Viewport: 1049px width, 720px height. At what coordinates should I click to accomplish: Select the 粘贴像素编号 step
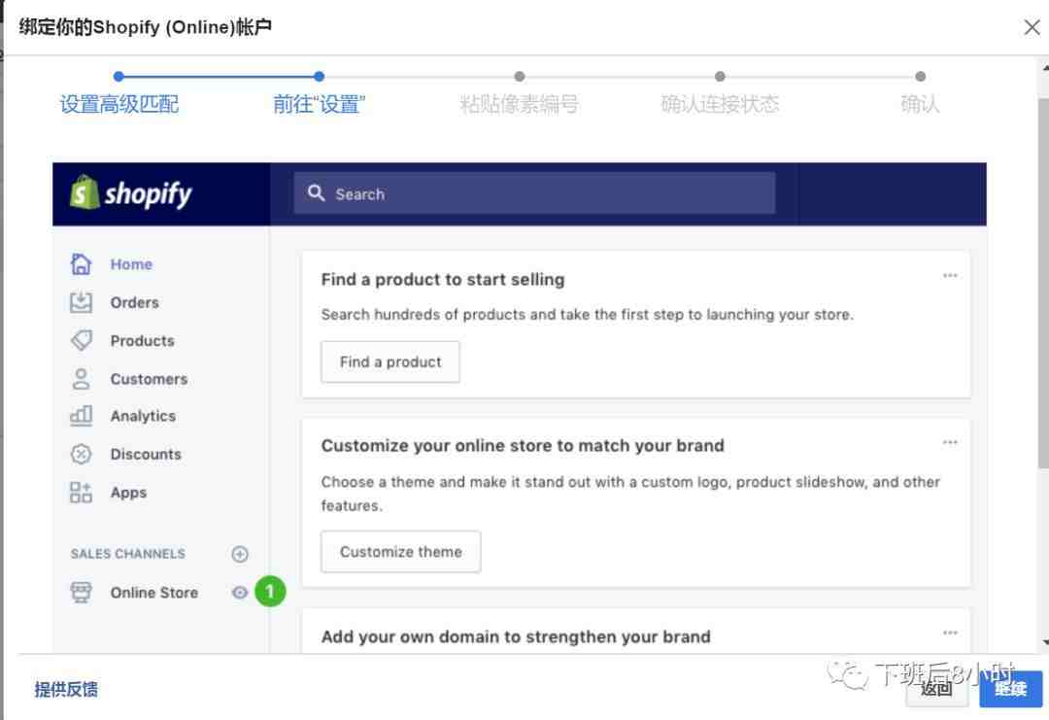pos(519,104)
